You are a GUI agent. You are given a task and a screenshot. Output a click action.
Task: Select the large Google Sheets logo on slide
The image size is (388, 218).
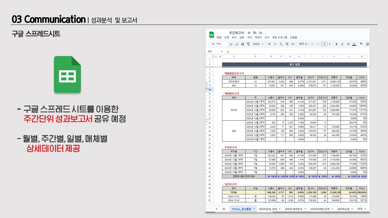67,74
